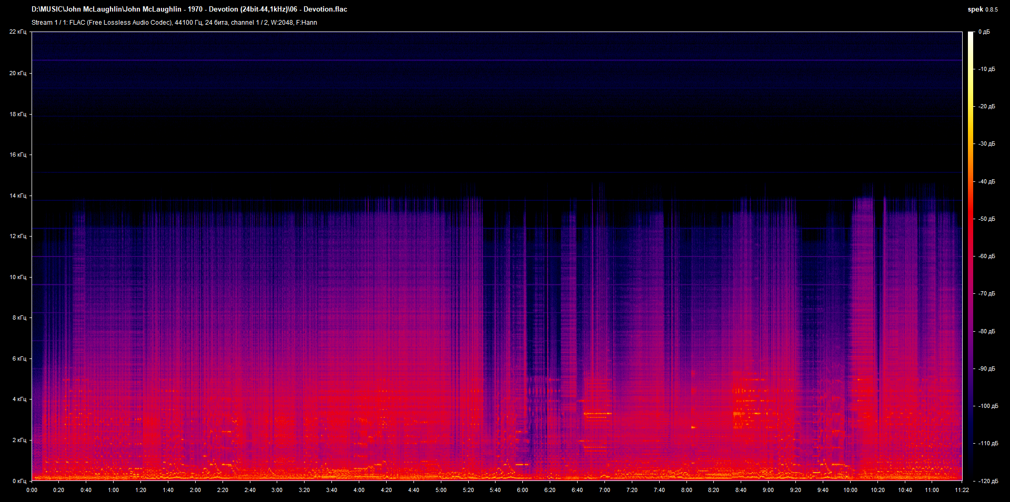1010x502 pixels.
Task: Click the 9:00 time axis label
Action: click(x=768, y=490)
